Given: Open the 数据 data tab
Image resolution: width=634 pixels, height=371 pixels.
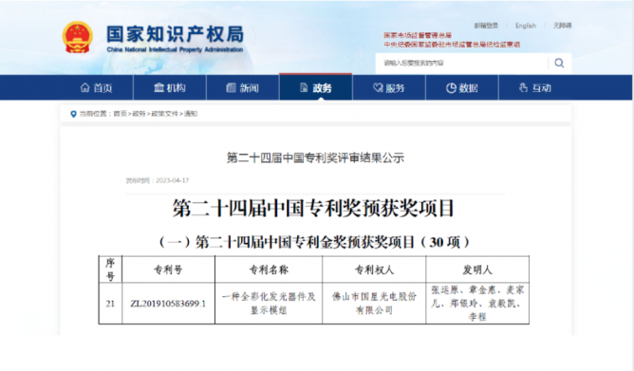Looking at the screenshot, I should tap(462, 87).
